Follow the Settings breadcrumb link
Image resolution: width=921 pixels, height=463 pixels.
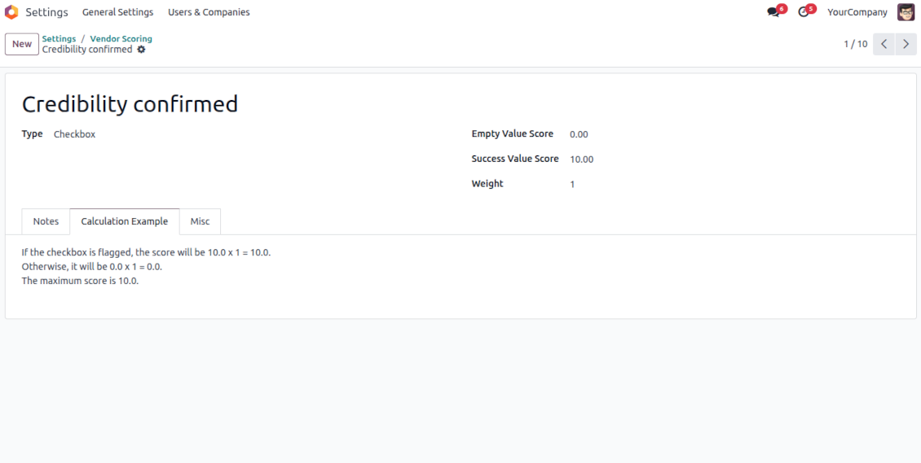pyautogui.click(x=59, y=38)
